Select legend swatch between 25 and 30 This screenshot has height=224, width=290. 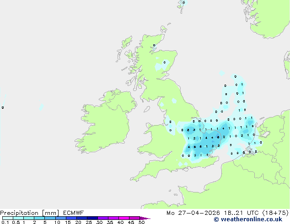click(92, 218)
